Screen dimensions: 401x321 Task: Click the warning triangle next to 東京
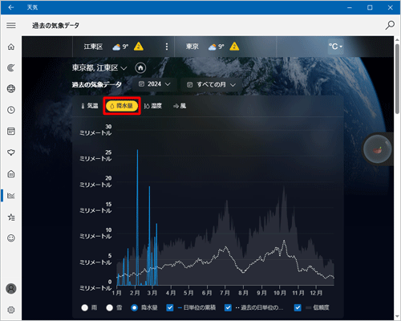point(234,47)
